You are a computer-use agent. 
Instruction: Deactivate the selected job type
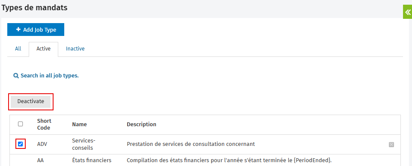tap(31, 101)
